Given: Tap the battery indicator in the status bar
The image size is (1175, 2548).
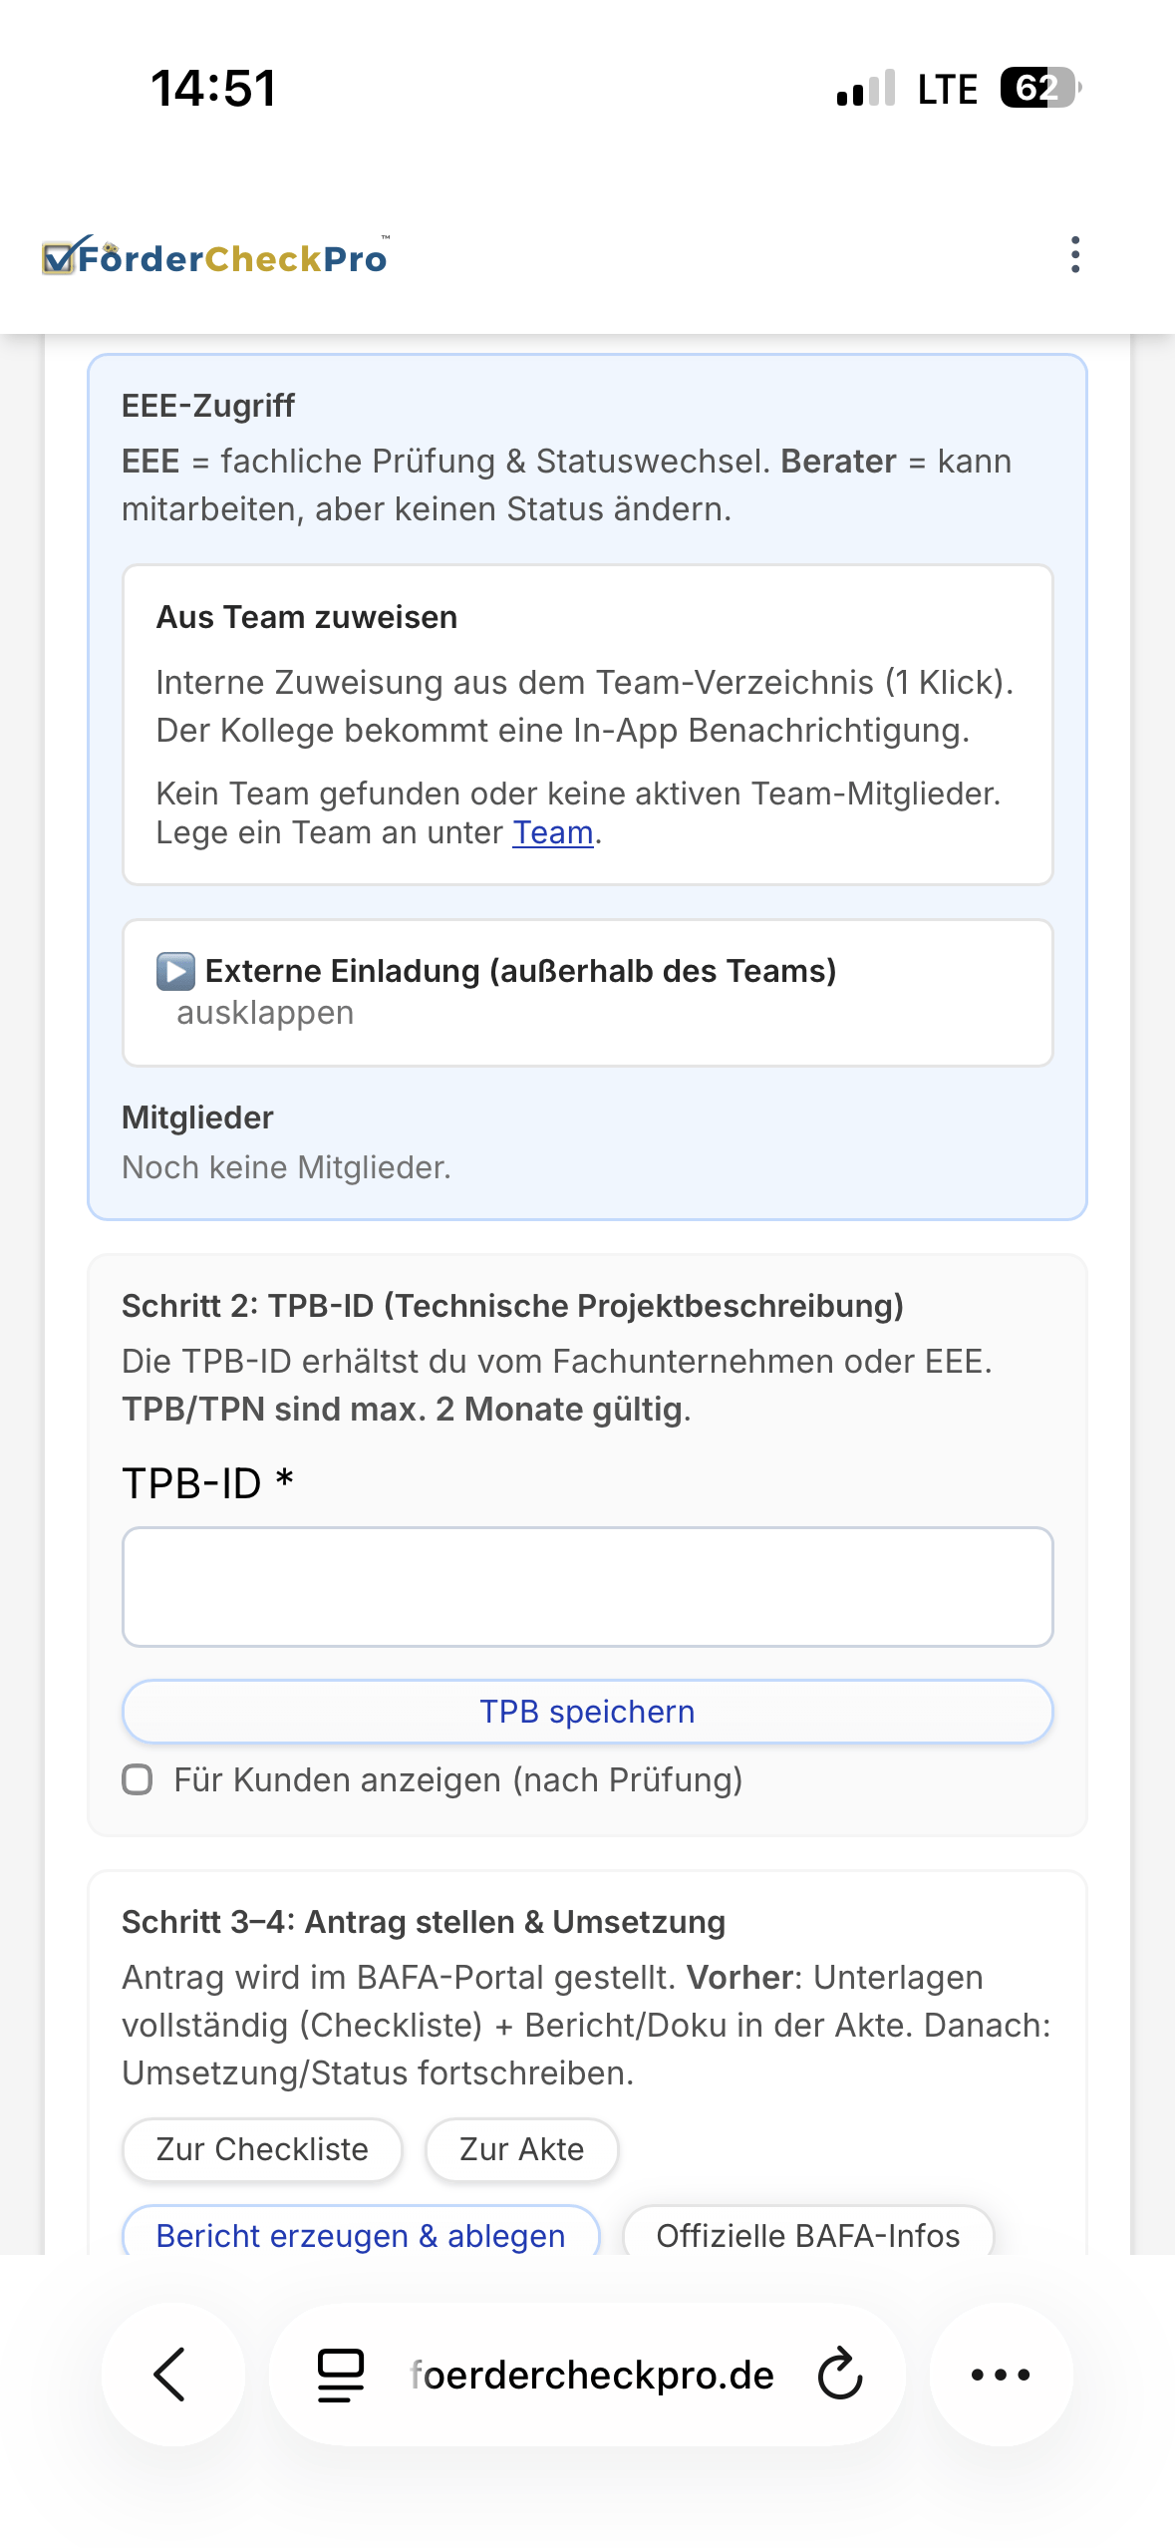Looking at the screenshot, I should click(x=1036, y=88).
